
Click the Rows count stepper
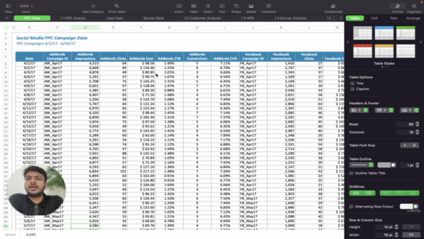(x=417, y=124)
